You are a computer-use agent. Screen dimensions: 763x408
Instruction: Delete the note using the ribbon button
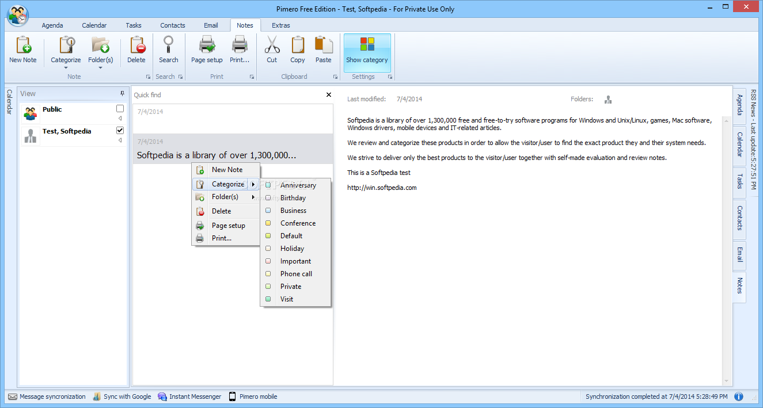coord(136,49)
